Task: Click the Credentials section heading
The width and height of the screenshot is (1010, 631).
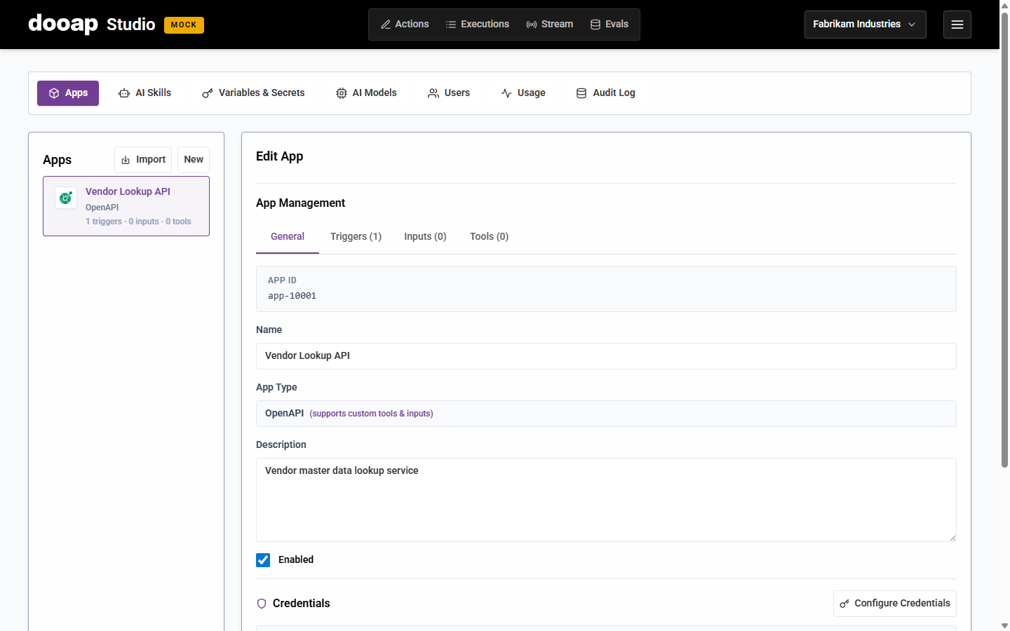Action: click(x=301, y=604)
